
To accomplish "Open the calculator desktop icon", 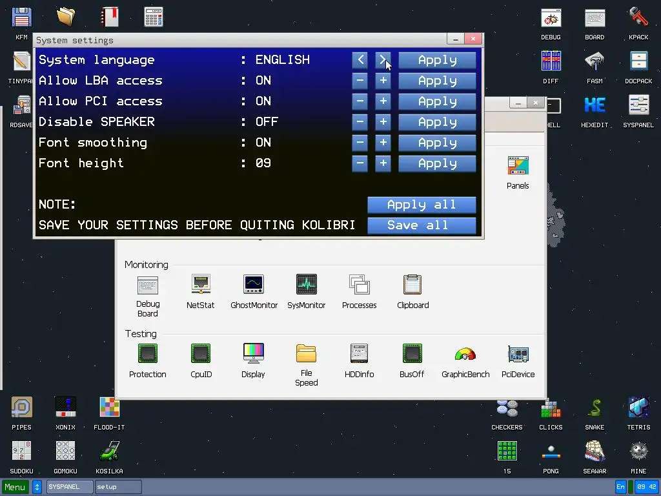I will 154,17.
